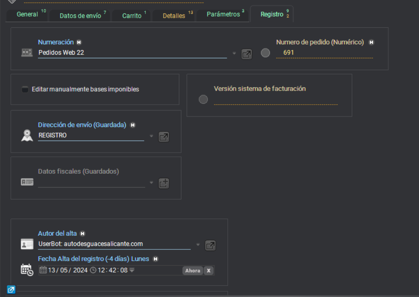
Task: Switch to the Carrito tab
Action: [x=131, y=15]
